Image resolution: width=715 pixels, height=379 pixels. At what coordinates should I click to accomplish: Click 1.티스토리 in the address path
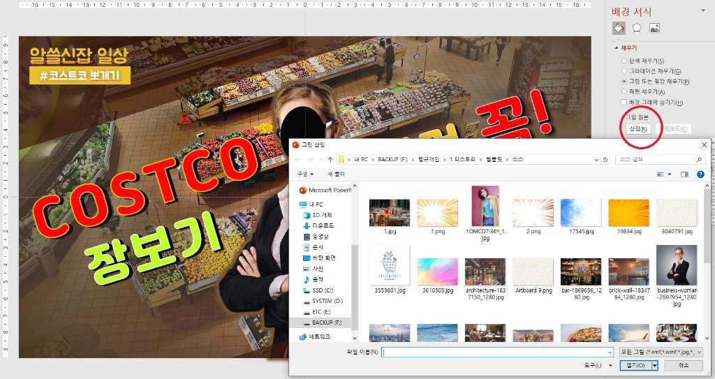(462, 160)
